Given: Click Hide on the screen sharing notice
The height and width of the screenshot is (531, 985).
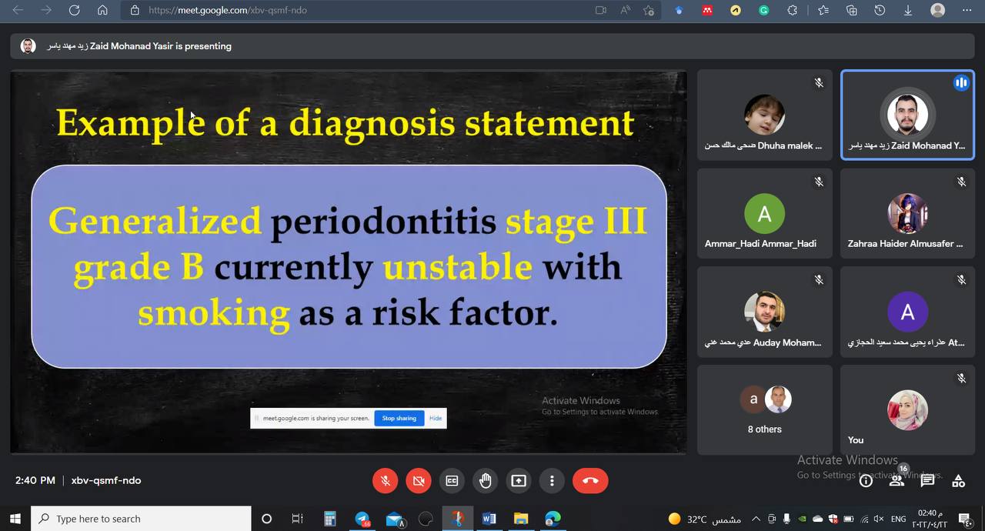Looking at the screenshot, I should 436,419.
